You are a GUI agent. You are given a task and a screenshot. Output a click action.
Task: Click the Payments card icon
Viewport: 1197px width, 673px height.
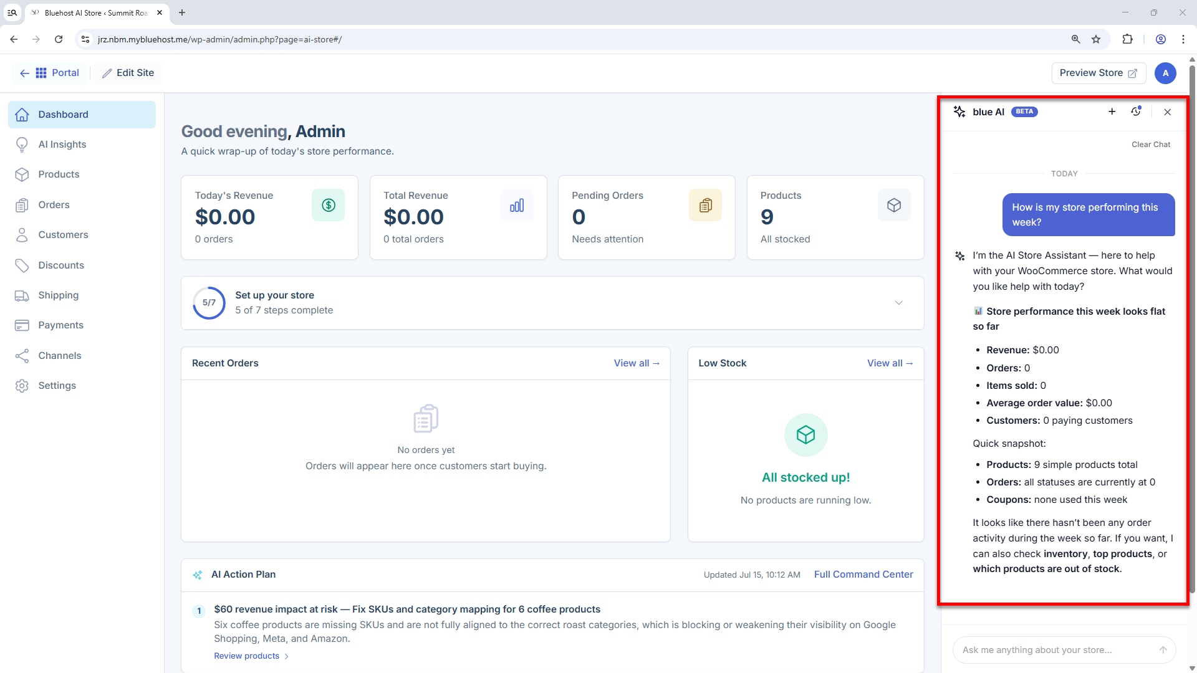(x=22, y=325)
